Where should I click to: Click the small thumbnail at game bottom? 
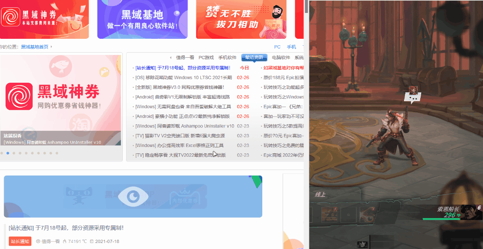tap(362, 245)
